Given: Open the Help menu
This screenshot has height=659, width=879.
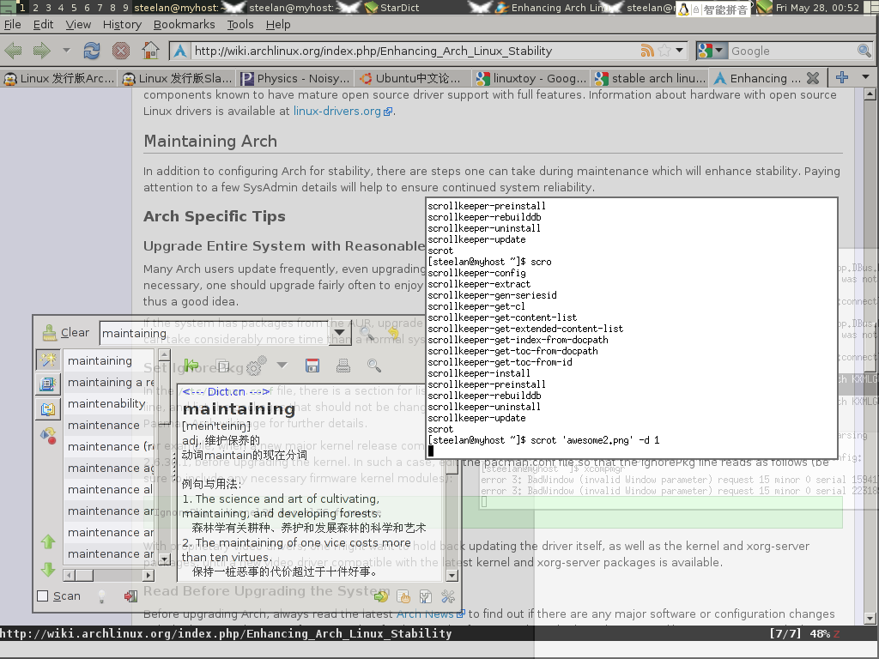Looking at the screenshot, I should pos(278,25).
